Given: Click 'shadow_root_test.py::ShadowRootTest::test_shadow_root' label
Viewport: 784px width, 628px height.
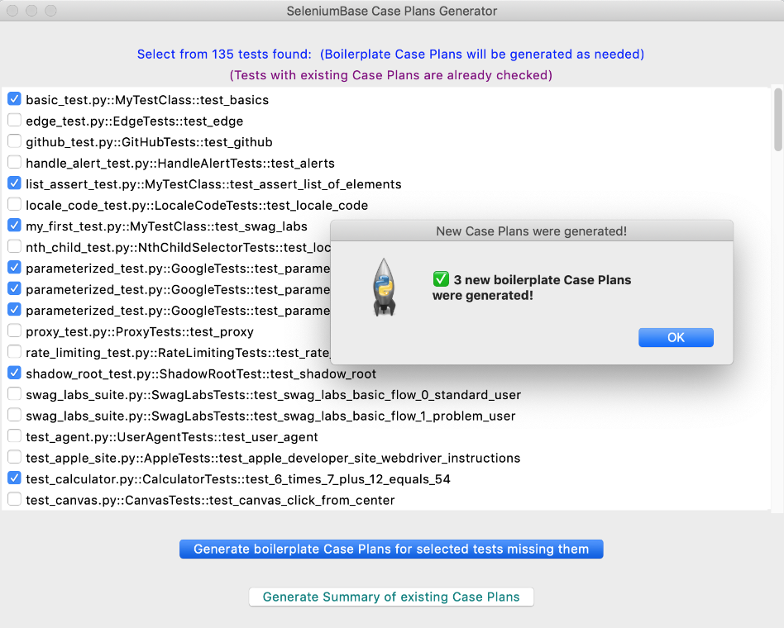Looking at the screenshot, I should pyautogui.click(x=201, y=373).
